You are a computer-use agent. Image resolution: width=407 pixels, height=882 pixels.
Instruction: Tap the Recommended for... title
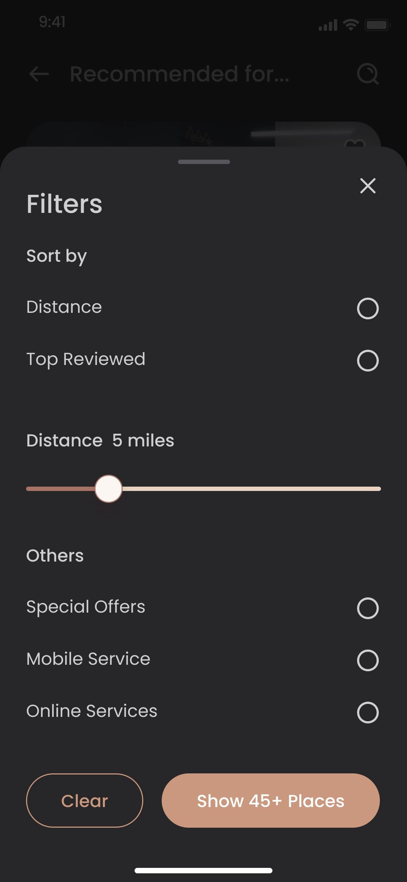(180, 74)
